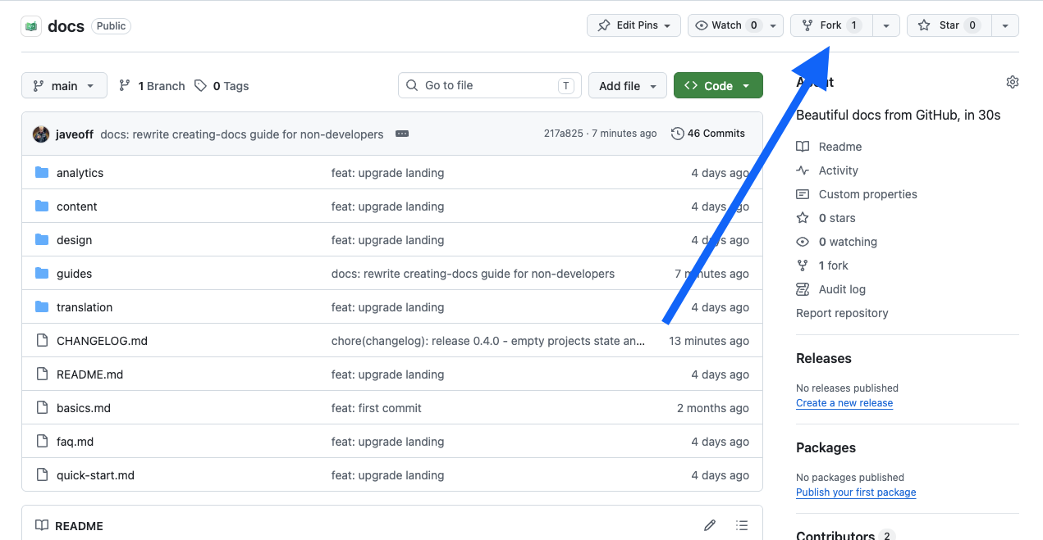Click javeoff's avatar in the commit row
Viewport: 1043px width, 540px height.
[41, 134]
